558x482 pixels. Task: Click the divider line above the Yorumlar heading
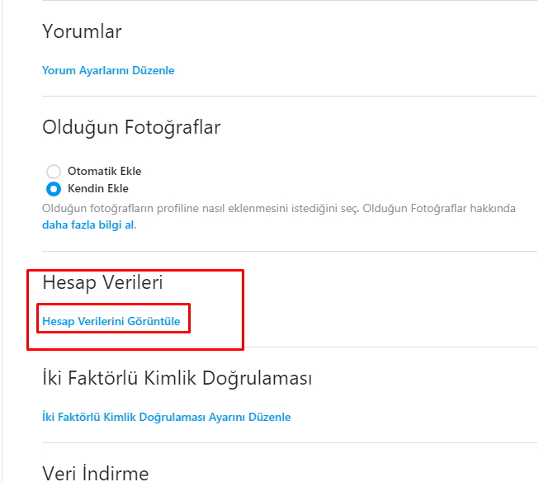(x=289, y=1)
